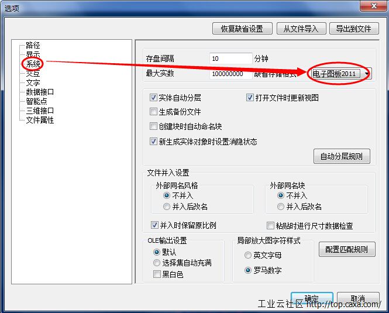
Task: Choose 并入后改名 under 外部同名风格
Action: click(x=167, y=207)
